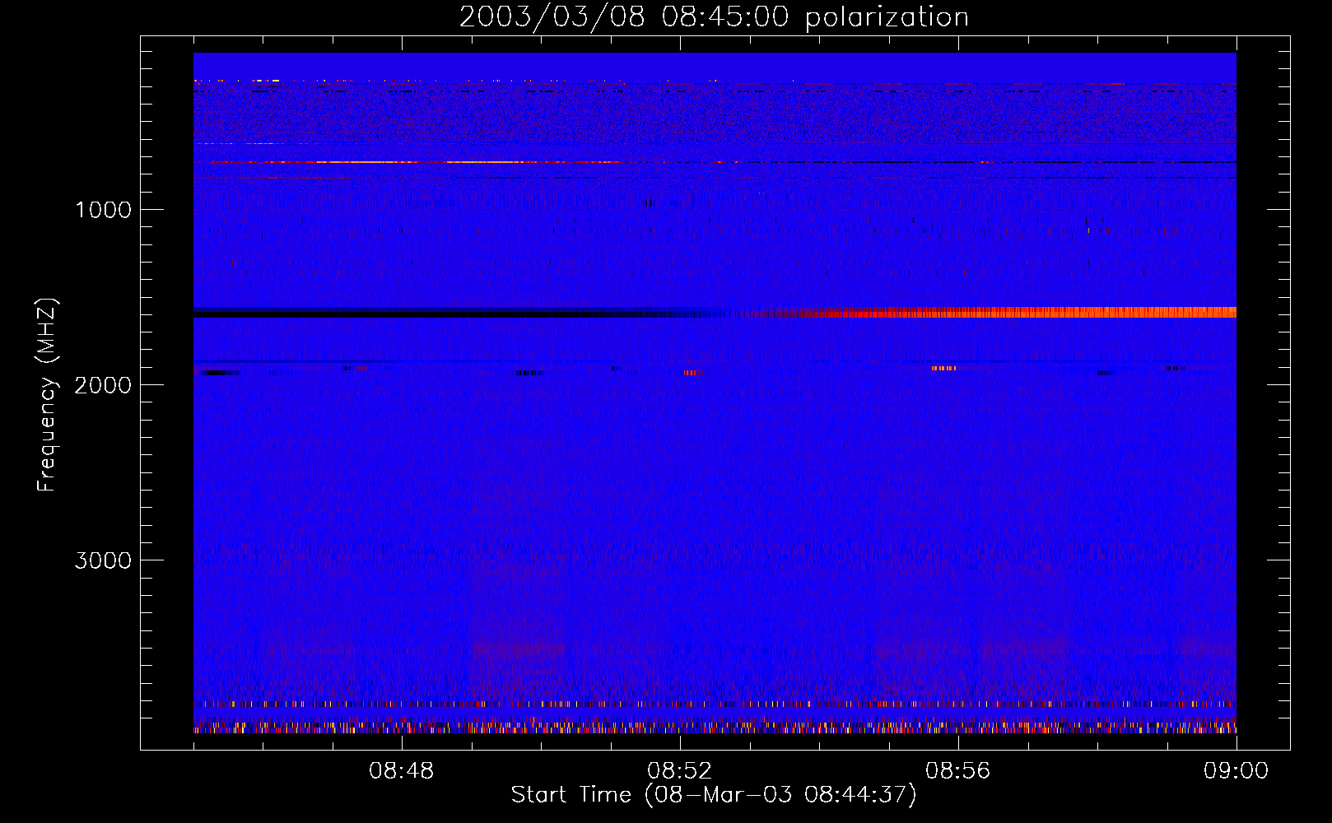Screen dimensions: 1332x823
Task: Click the 08:52 time tick label
Action: coord(680,771)
